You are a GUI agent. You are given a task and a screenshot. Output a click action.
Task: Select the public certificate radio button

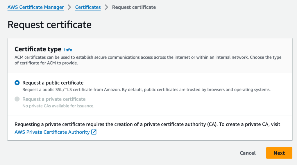pyautogui.click(x=17, y=83)
